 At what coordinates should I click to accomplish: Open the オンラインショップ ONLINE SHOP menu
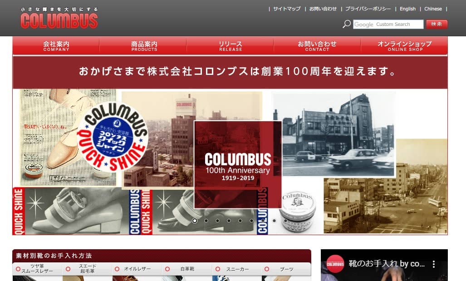[404, 46]
